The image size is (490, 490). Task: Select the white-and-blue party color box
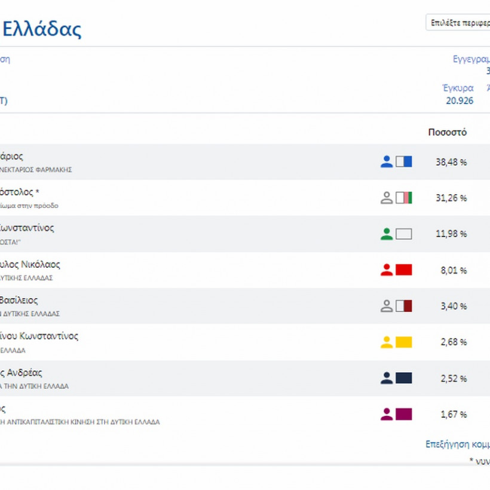pos(404,161)
